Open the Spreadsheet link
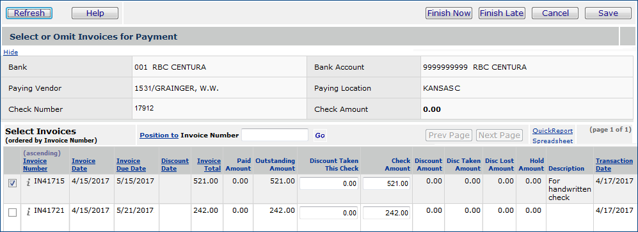 click(552, 141)
